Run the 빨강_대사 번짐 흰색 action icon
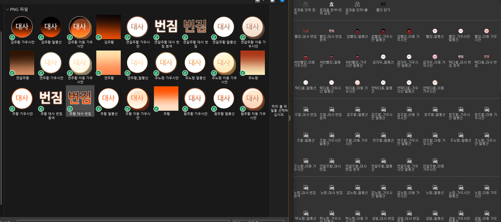This screenshot has width=501, height=222. [x=331, y=31]
